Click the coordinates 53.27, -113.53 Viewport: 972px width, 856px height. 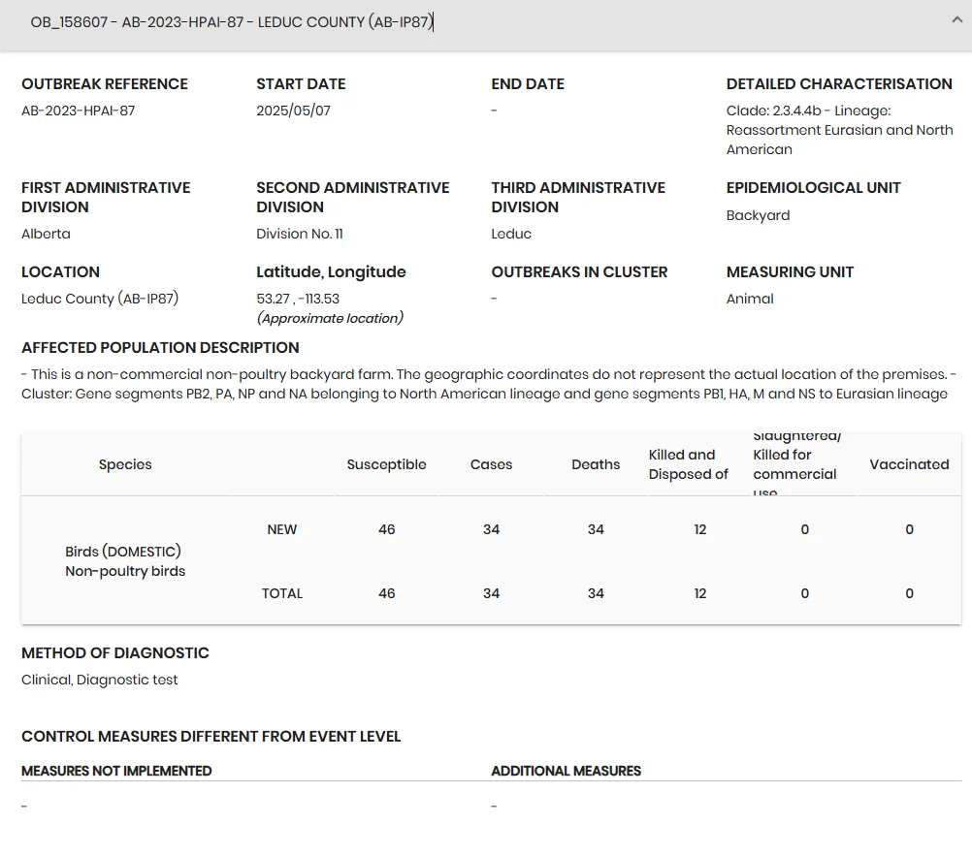tap(298, 299)
